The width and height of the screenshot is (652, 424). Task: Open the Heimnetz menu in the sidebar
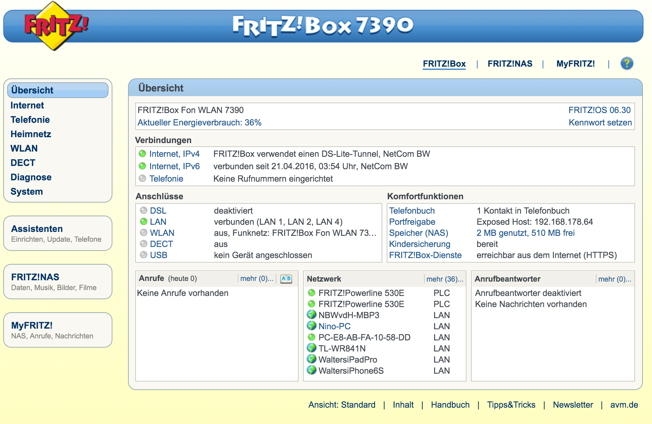point(31,134)
